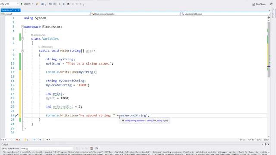Screen dimensions: 276x155
Task: Click the Live Share button
Action: [259, 4]
